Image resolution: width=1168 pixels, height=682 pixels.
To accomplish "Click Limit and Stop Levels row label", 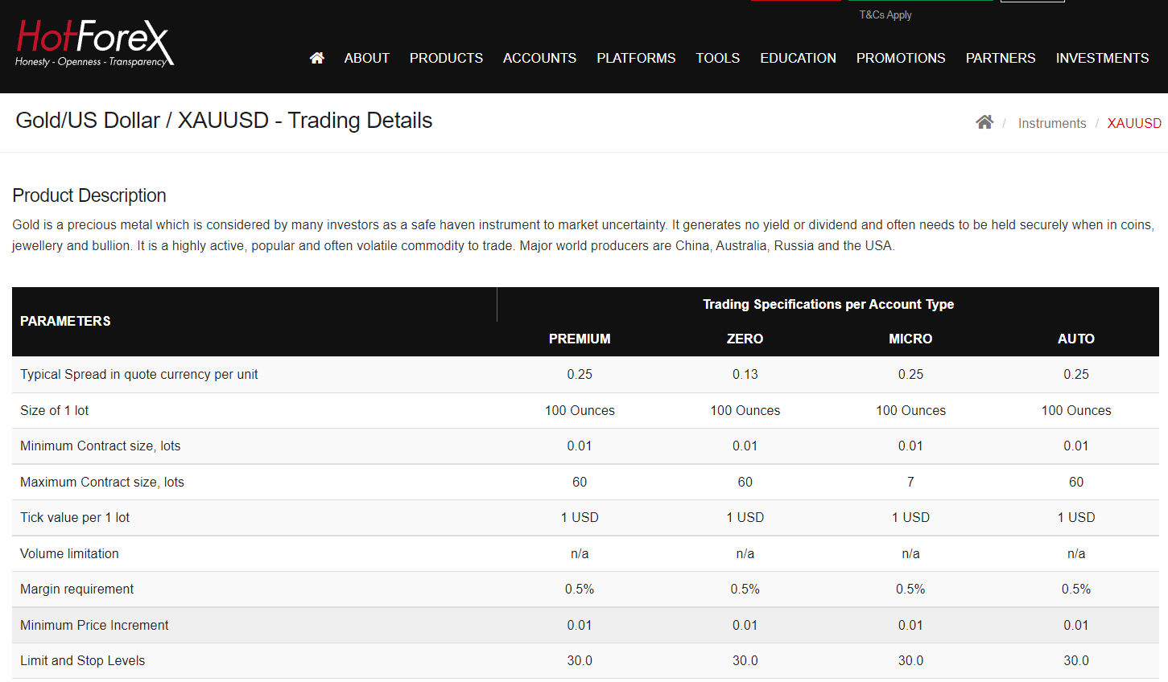I will (x=83, y=660).
